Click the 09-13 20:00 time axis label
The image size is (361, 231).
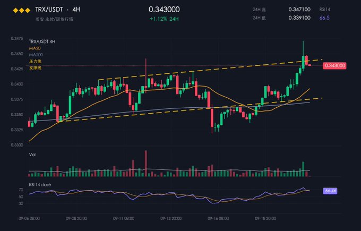pos(171,218)
